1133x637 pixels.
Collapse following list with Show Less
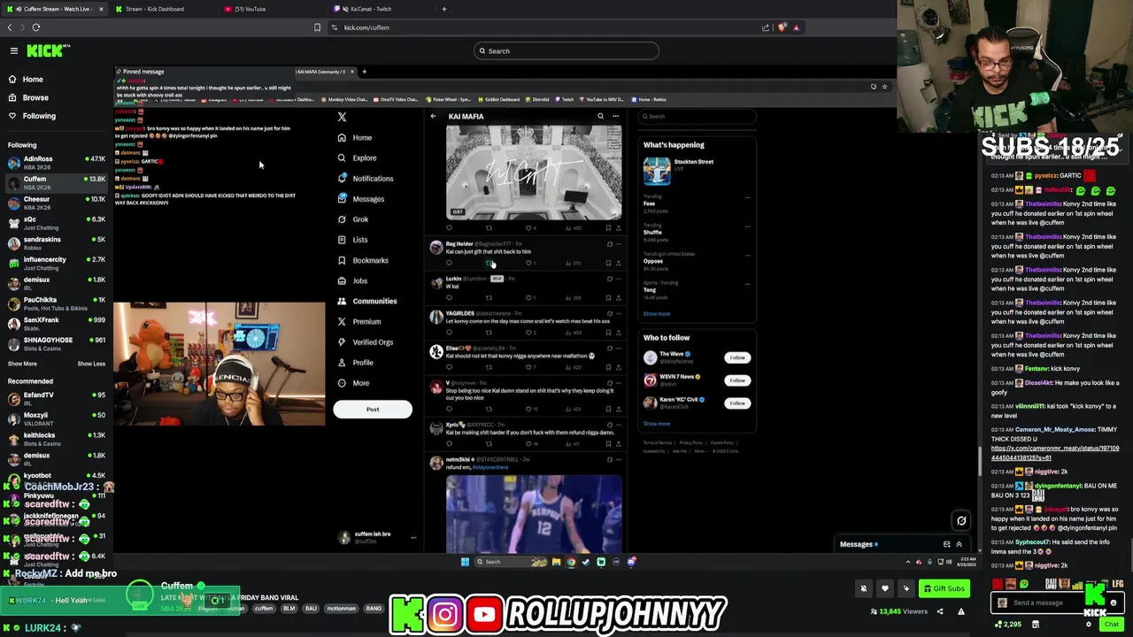(x=91, y=364)
